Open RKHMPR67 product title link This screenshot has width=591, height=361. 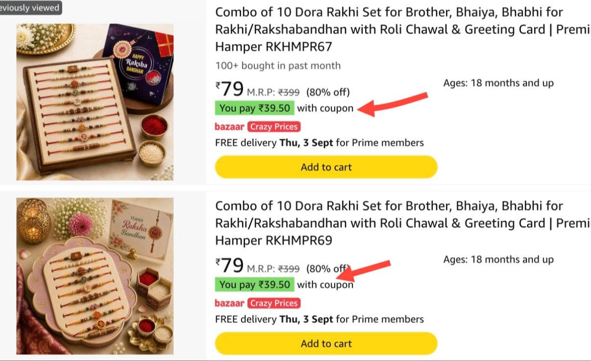(x=403, y=29)
